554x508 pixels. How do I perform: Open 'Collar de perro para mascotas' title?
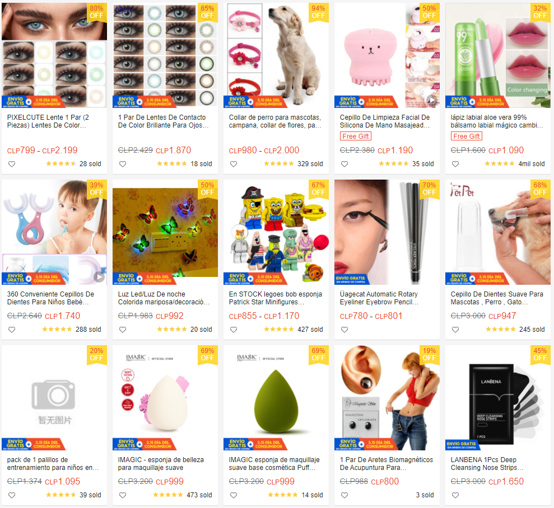275,121
